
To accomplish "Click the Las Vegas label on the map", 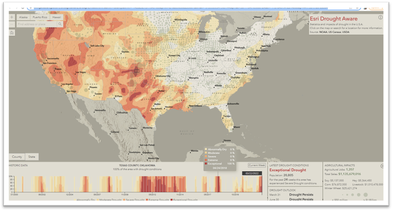I will click(81, 72).
